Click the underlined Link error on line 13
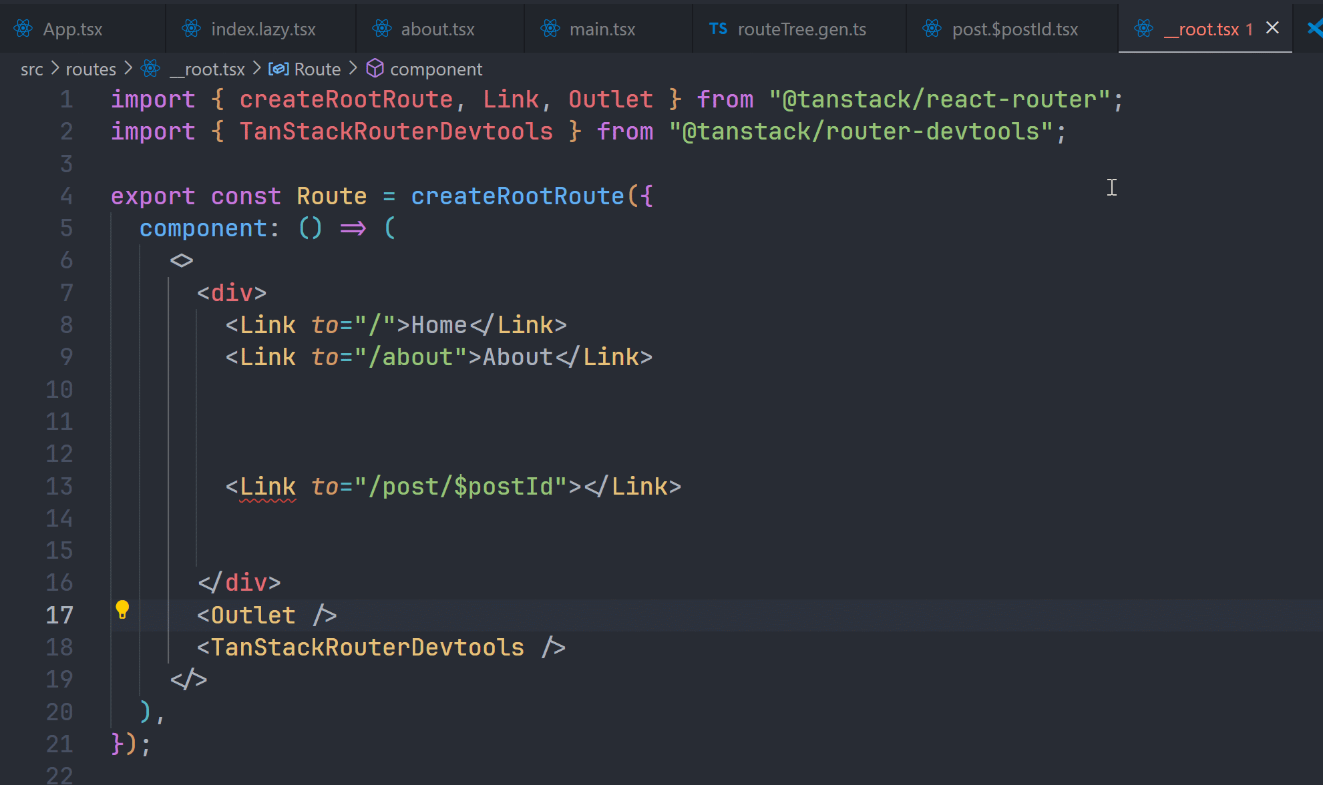 (x=267, y=487)
